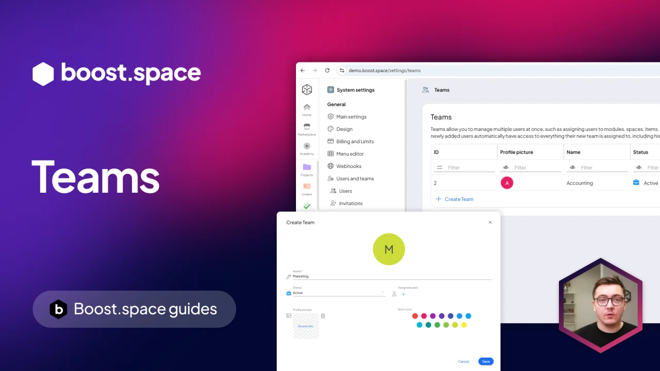The height and width of the screenshot is (371, 660).
Task: Click the Teams header icon
Action: [425, 90]
